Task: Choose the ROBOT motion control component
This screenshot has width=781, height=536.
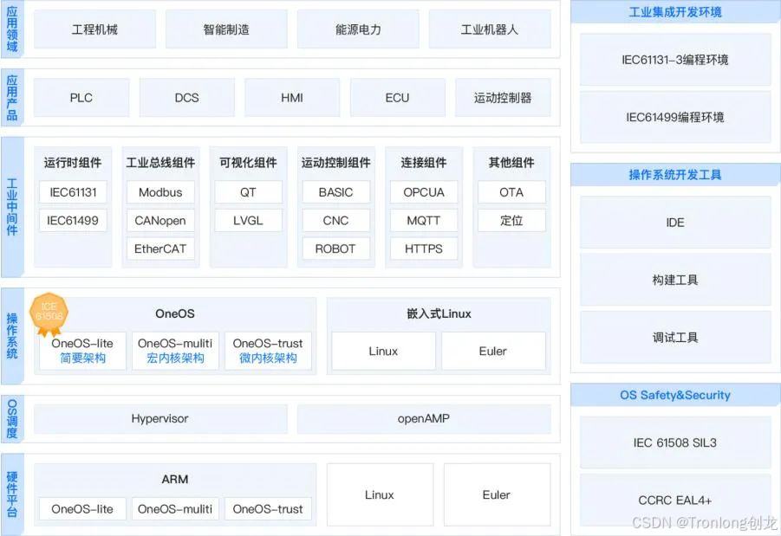Action: coord(335,249)
